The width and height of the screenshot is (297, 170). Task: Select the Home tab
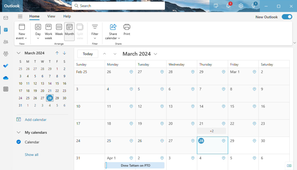click(x=34, y=16)
